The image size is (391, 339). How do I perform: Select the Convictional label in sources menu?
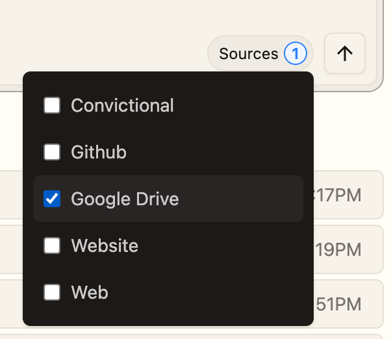coord(123,105)
